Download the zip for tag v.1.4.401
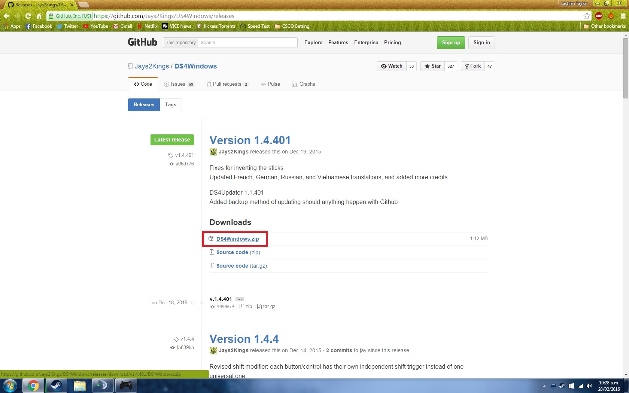Screen dimensions: 629x393 click(246, 307)
